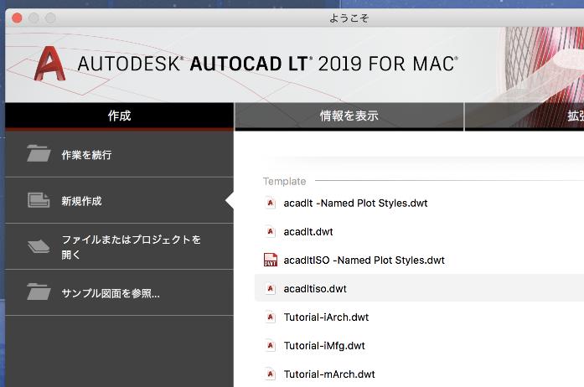Viewport: 584px width, 387px height.
Task: Click the icon next to Tutorial-iArch.dwt
Action: [x=271, y=317]
